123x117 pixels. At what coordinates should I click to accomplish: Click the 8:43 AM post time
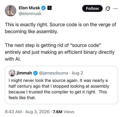(13, 112)
